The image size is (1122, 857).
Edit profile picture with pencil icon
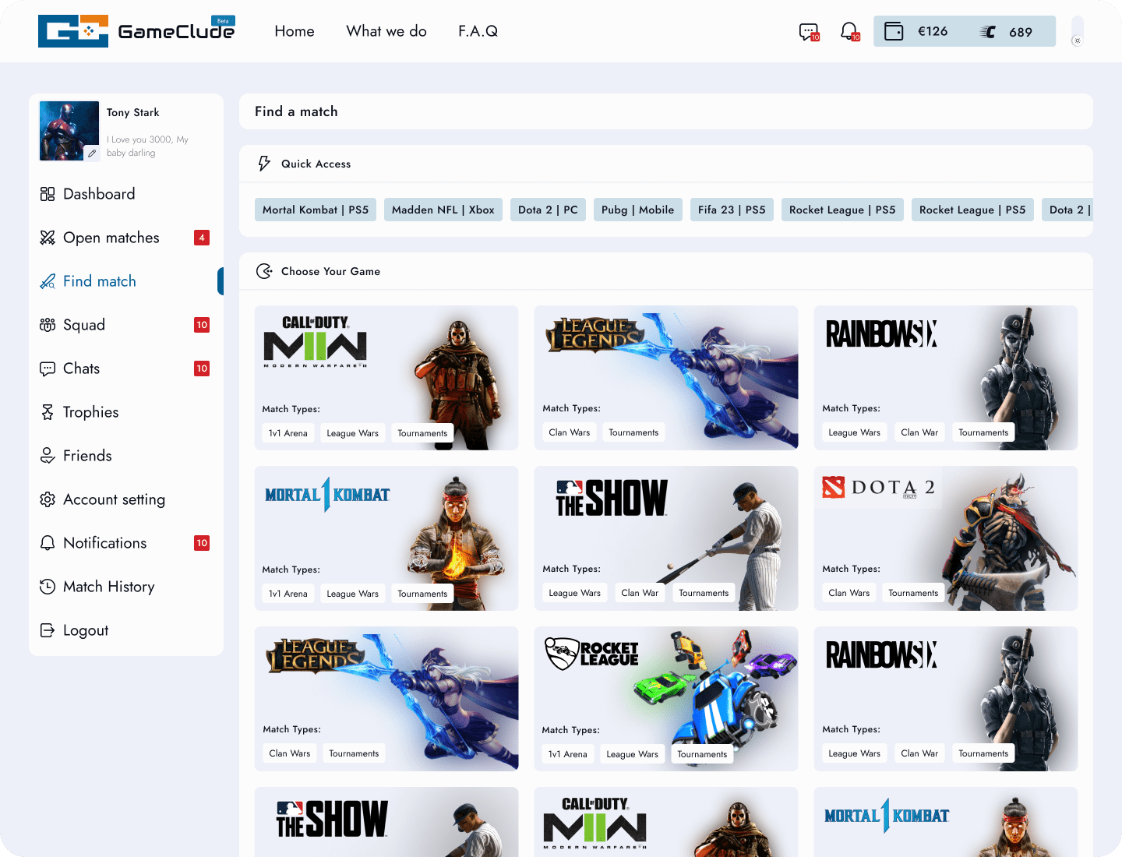click(x=92, y=153)
